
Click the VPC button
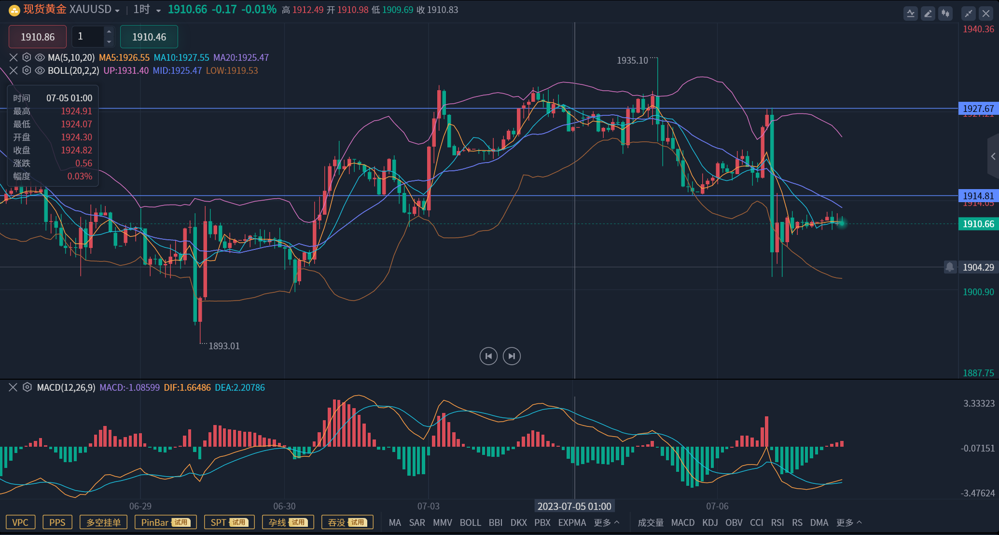(20, 522)
